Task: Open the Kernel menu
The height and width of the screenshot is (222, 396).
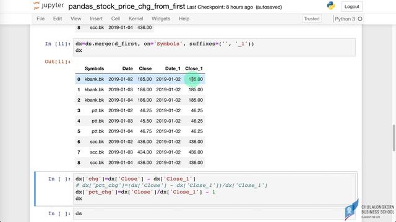Action: click(x=136, y=18)
